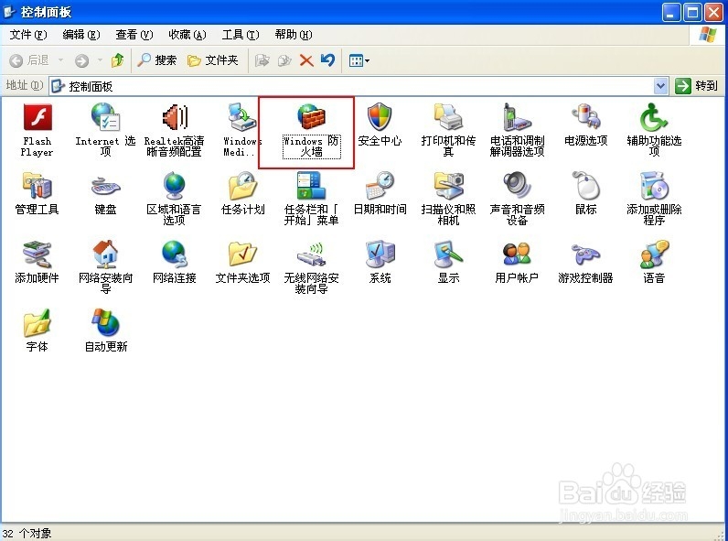728x541 pixels.
Task: Open the 文件(F) menu
Action: click(x=27, y=35)
